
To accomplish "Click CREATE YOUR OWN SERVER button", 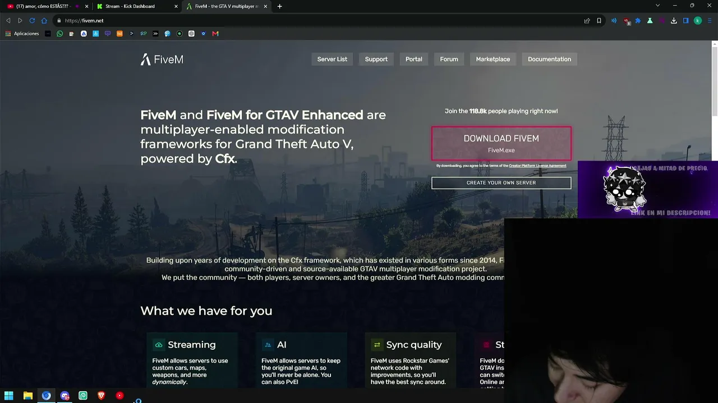I will pyautogui.click(x=501, y=183).
